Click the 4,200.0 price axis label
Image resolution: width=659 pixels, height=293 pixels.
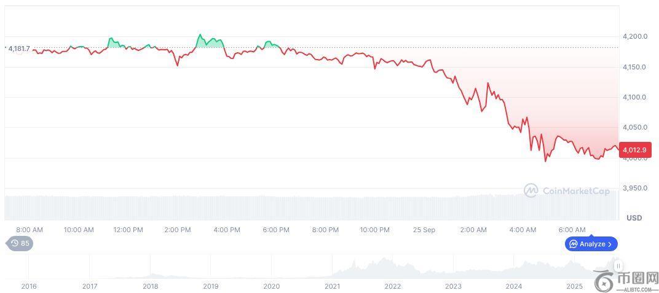pos(634,37)
